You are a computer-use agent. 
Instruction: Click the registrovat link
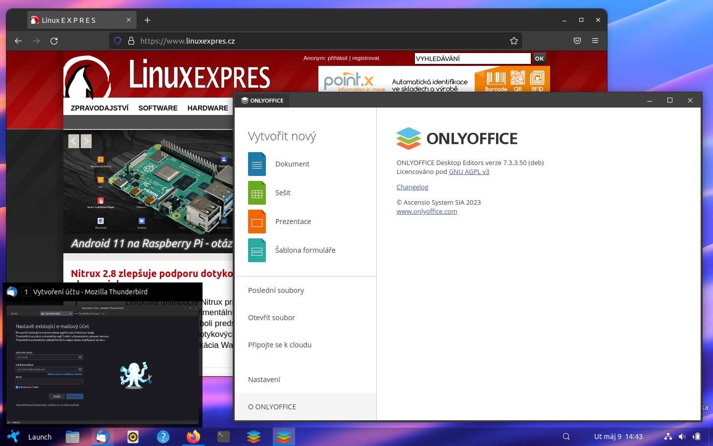point(365,58)
